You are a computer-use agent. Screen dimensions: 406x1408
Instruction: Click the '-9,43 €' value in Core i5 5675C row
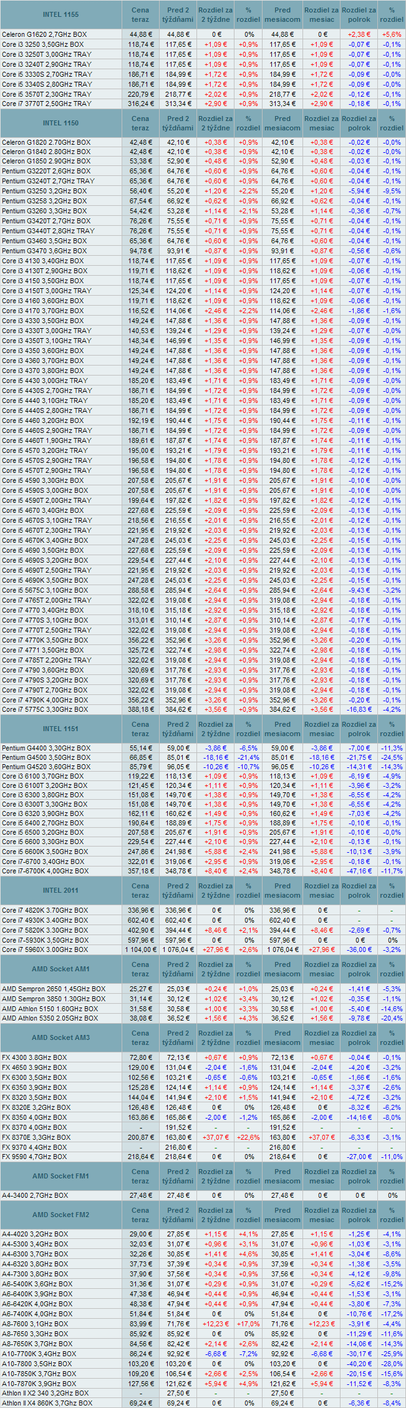point(359,590)
